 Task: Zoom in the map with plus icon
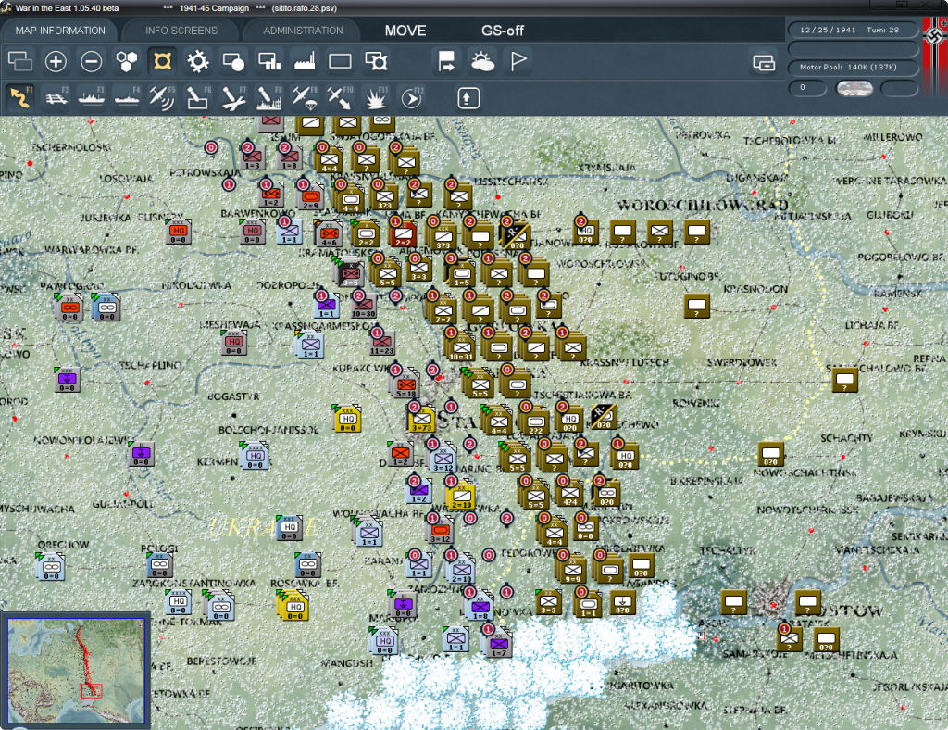tap(56, 61)
